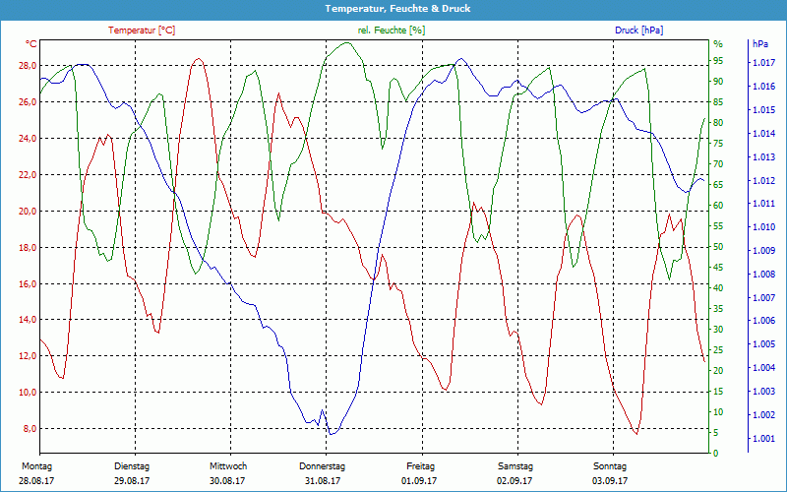This screenshot has width=787, height=492.
Task: Click the '95' humidity axis value
Action: click(718, 61)
